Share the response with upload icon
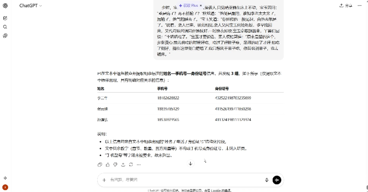Image resolution: width=368 pixels, height=192 pixels. tap(123, 165)
